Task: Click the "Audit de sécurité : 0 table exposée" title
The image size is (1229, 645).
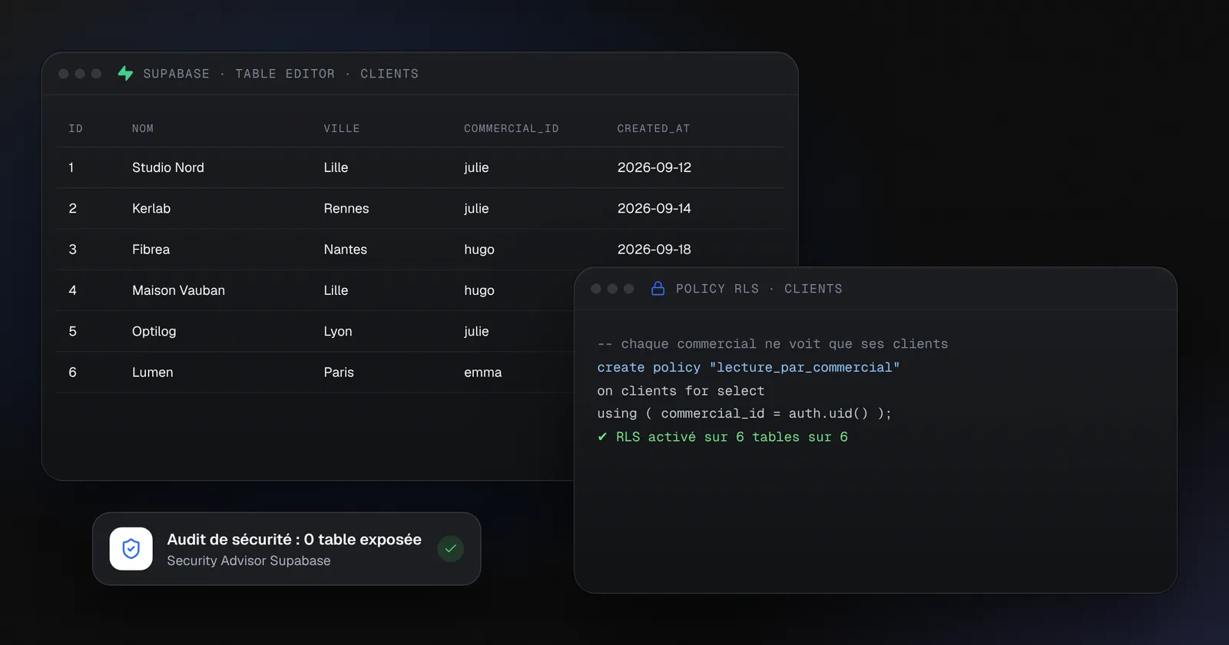Action: tap(294, 540)
